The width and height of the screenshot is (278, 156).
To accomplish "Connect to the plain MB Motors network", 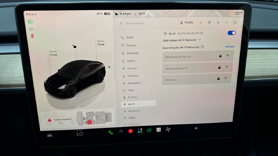I will [x=197, y=79].
